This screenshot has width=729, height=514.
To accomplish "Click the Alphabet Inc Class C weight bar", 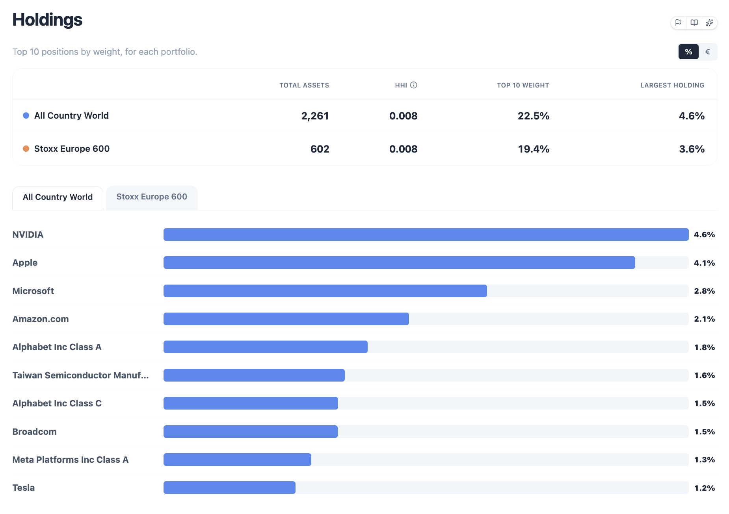I will pyautogui.click(x=251, y=403).
